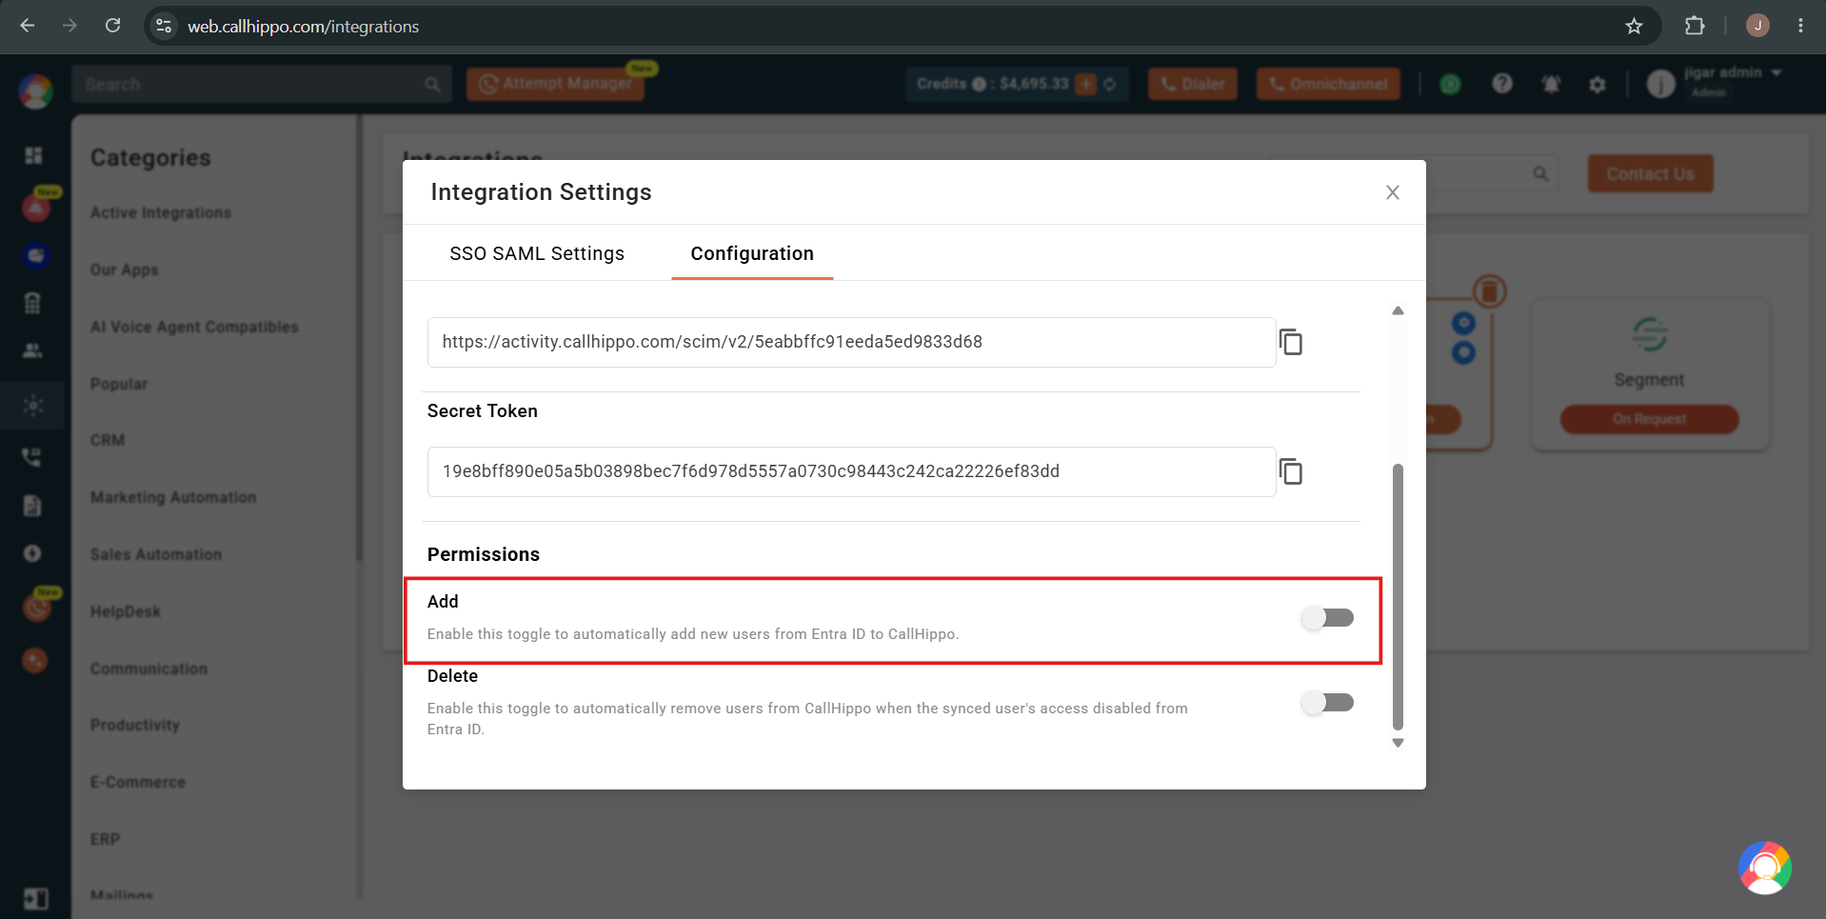Click the add credits plus icon
This screenshot has height=919, width=1826.
1085,84
